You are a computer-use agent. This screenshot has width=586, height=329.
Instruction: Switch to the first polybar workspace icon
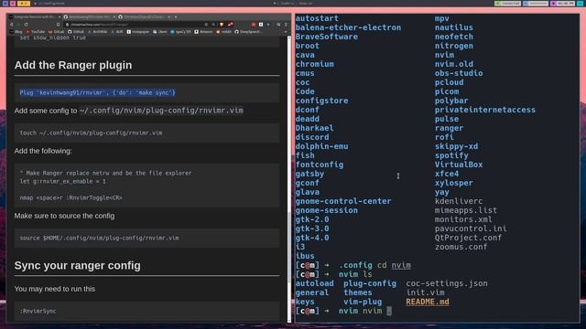(5, 4)
